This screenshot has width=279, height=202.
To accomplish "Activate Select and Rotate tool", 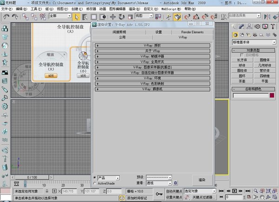I will [x=121, y=17].
